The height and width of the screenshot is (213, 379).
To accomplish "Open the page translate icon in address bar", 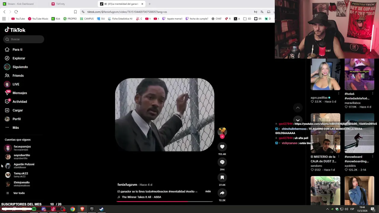I will click(262, 12).
